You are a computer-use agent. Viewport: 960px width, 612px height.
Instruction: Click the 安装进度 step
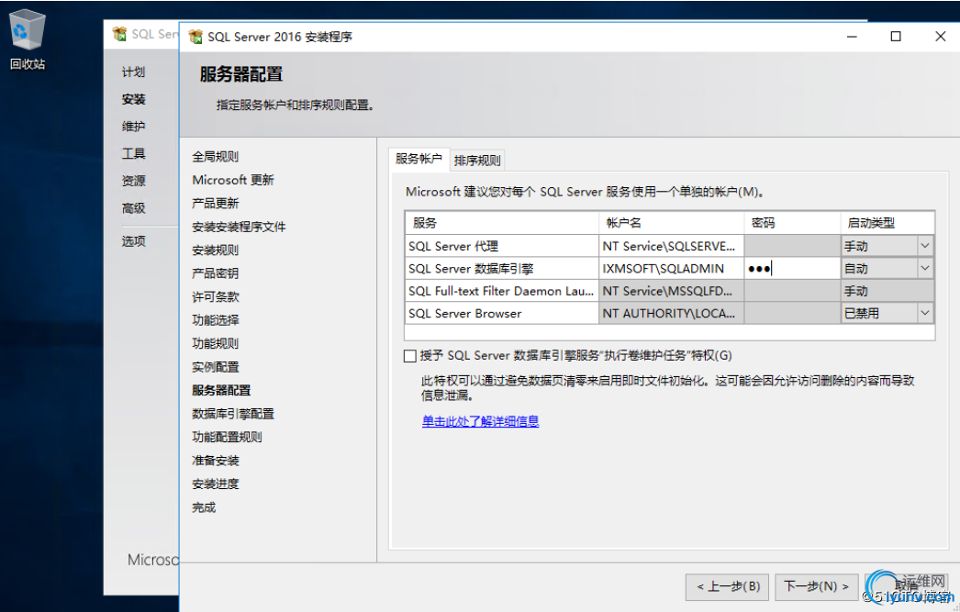click(215, 484)
